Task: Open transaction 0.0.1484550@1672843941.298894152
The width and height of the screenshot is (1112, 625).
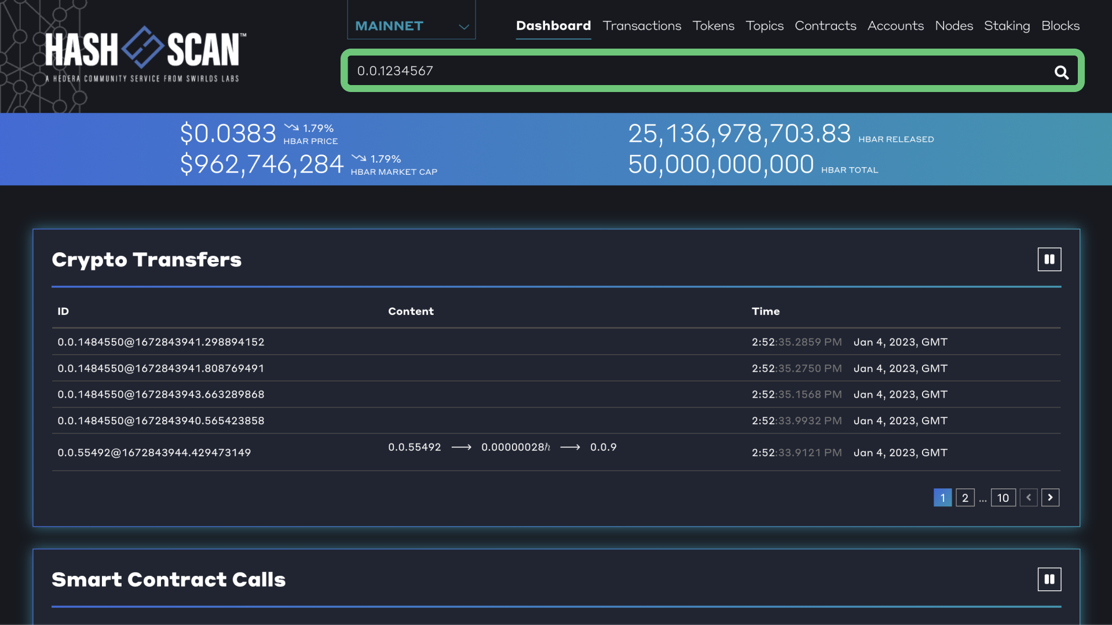Action: pyautogui.click(x=160, y=342)
